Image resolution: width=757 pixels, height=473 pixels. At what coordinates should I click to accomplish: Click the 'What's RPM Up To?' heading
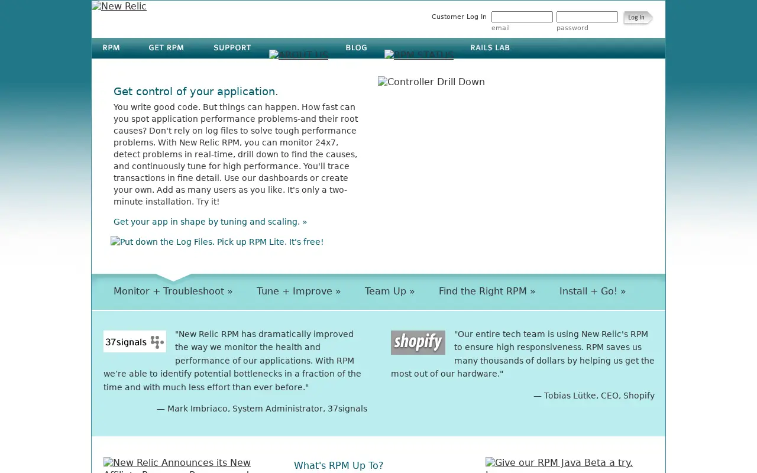tap(338, 465)
